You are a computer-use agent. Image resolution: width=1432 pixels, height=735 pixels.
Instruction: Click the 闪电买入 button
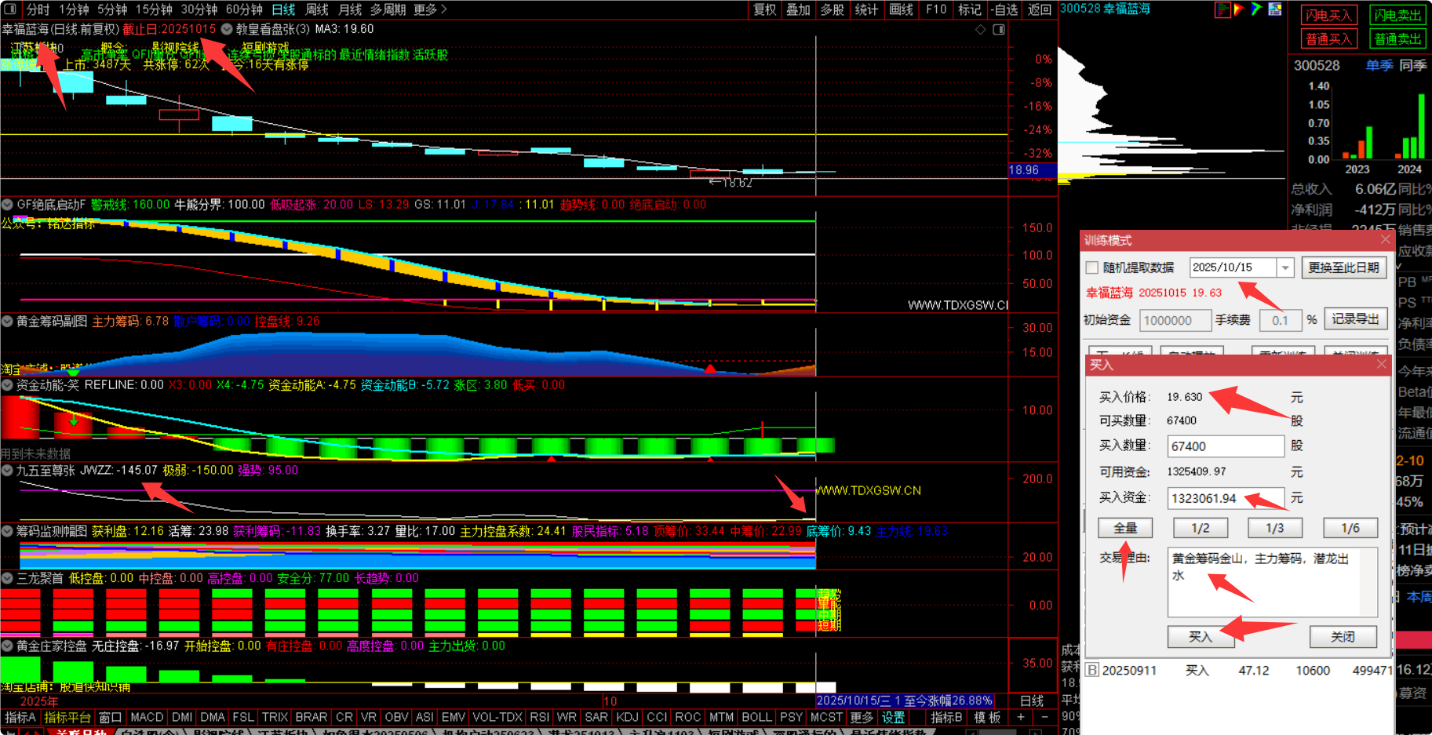click(x=1328, y=15)
